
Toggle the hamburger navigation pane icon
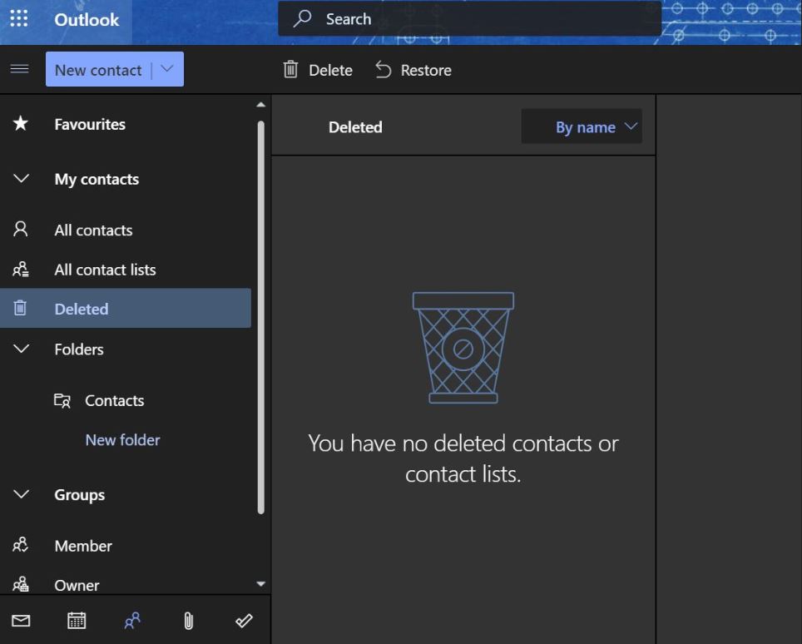coord(19,69)
